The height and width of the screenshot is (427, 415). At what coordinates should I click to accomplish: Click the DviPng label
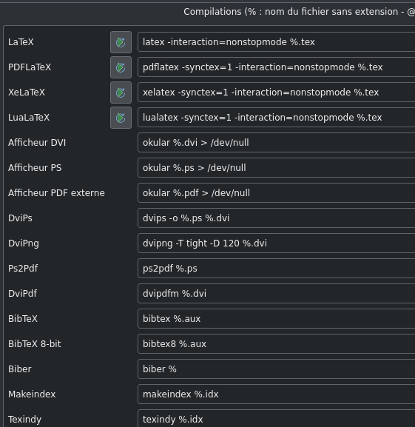pyautogui.click(x=24, y=243)
